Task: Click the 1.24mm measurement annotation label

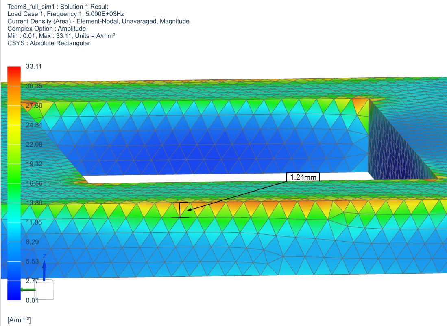Action: point(303,177)
